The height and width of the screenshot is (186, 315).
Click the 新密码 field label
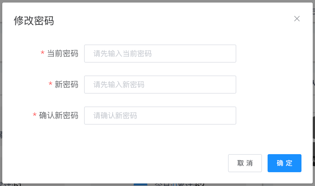[66, 85]
